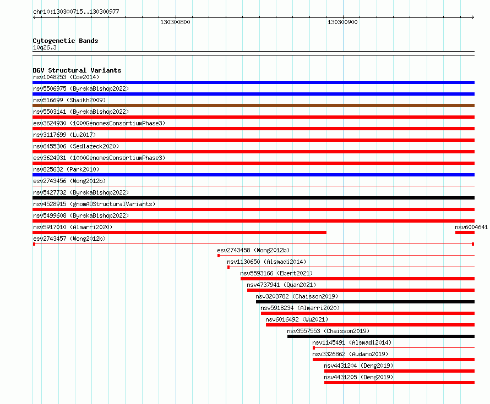Click nsv4431205 (Deng2019) label
The width and height of the screenshot is (490, 404).
[358, 377]
